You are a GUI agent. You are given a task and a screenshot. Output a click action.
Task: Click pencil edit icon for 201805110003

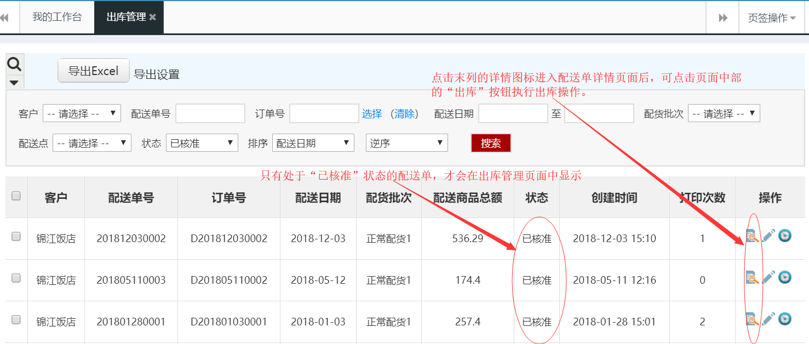769,278
